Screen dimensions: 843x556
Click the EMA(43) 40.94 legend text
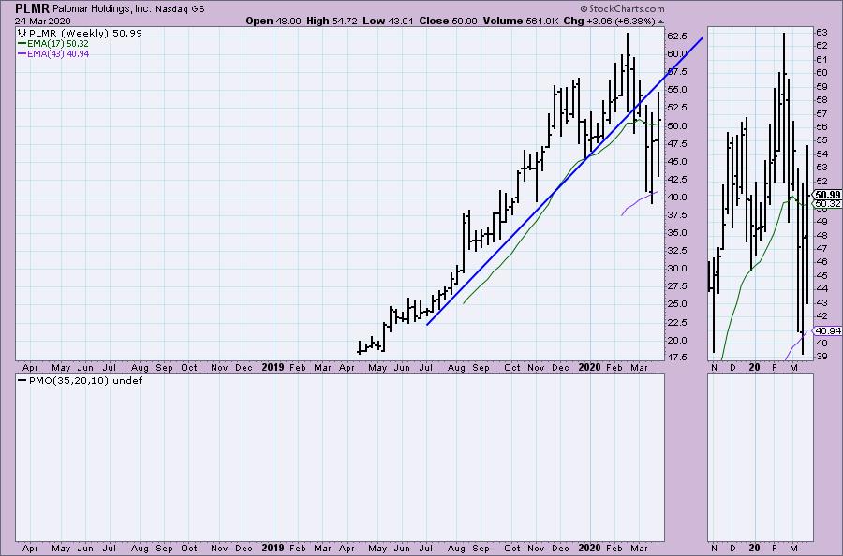click(58, 53)
